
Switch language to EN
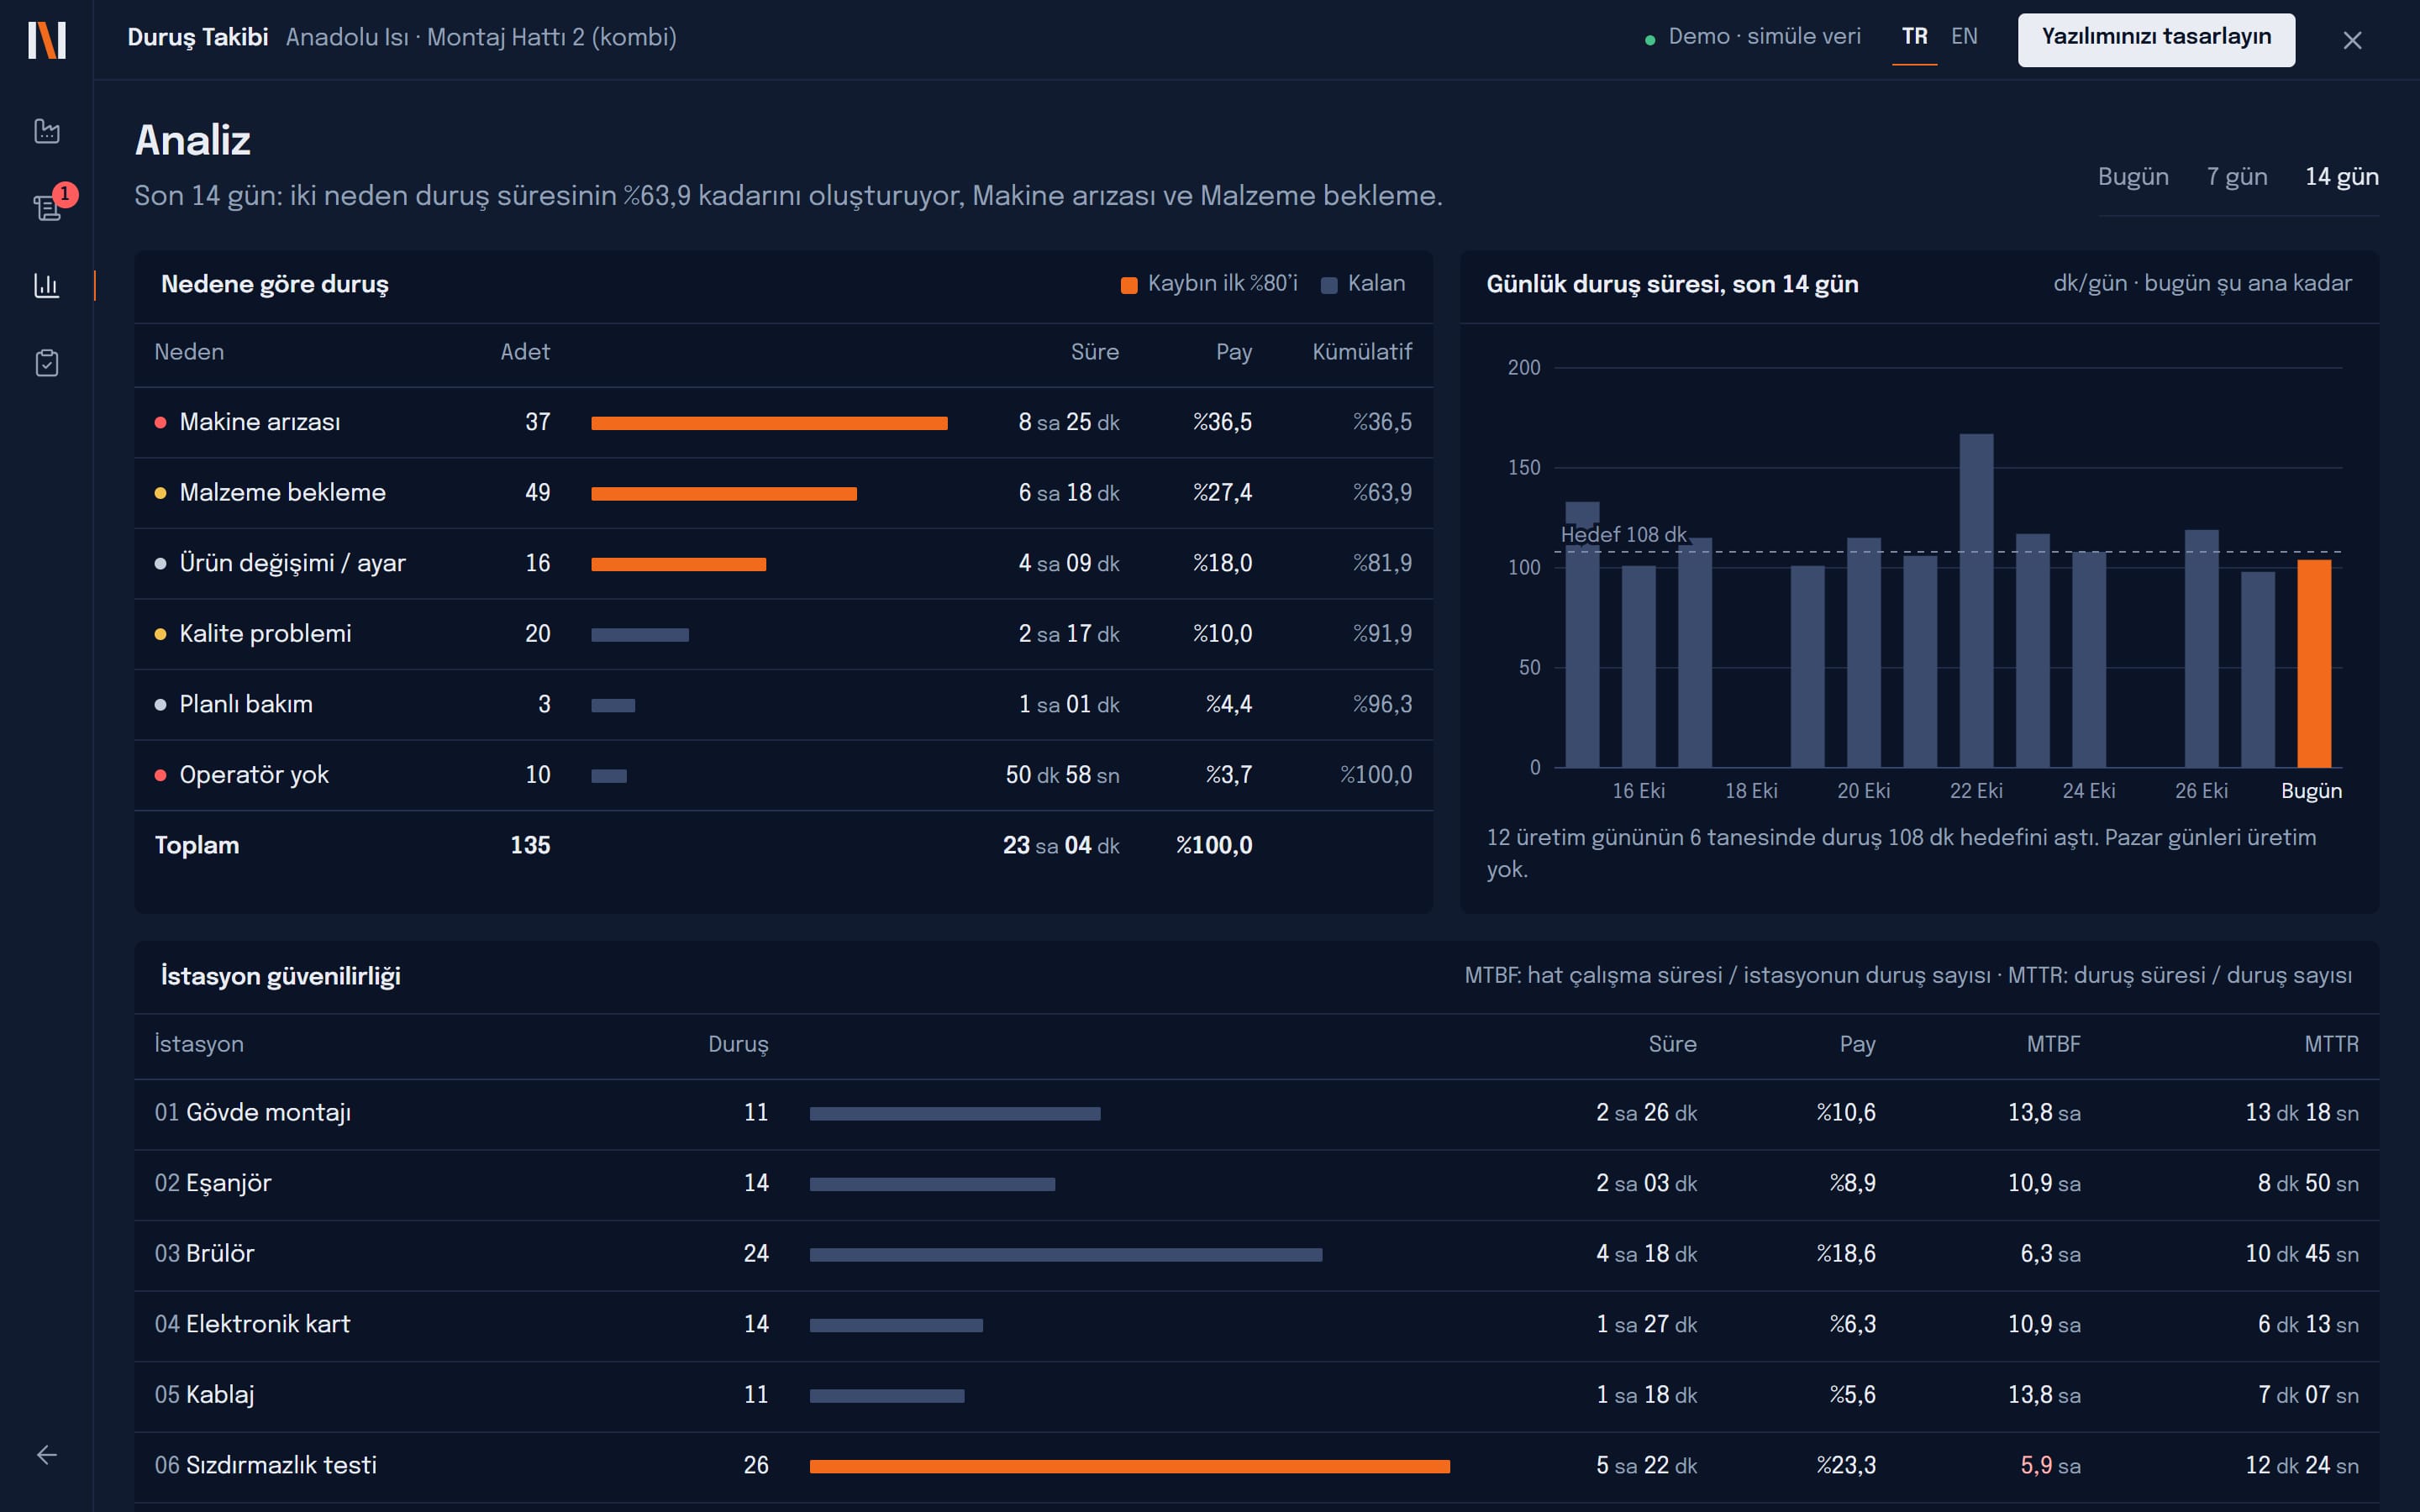pos(1964,37)
